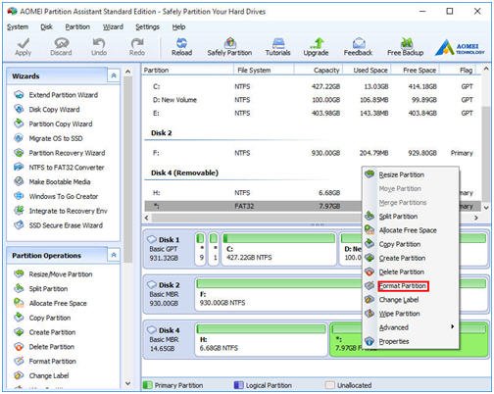494x394 pixels.
Task: Launch the SSD Secure Erase Wizard
Action: tap(59, 225)
